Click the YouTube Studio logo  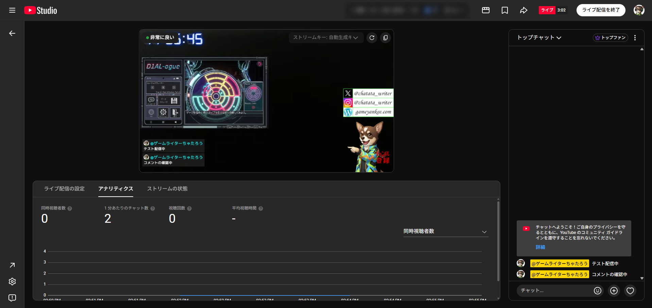pos(40,11)
